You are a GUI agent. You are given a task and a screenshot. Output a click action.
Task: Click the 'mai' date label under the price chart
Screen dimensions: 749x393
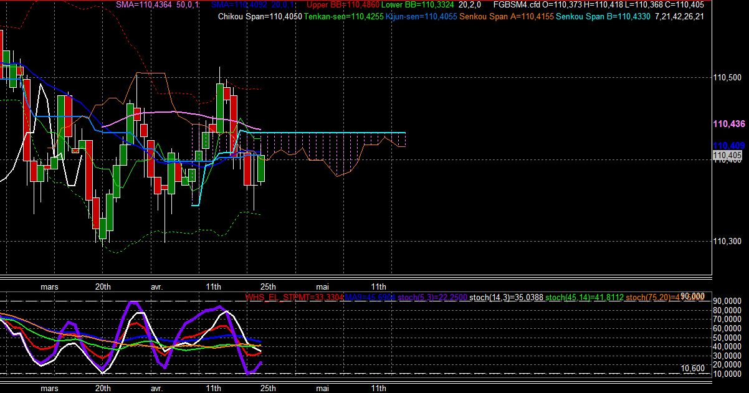(322, 286)
